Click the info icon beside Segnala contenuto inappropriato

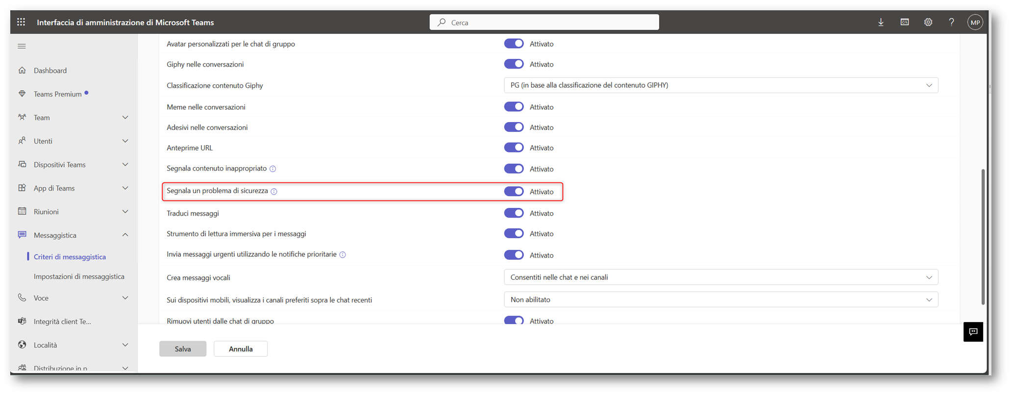[x=273, y=169]
